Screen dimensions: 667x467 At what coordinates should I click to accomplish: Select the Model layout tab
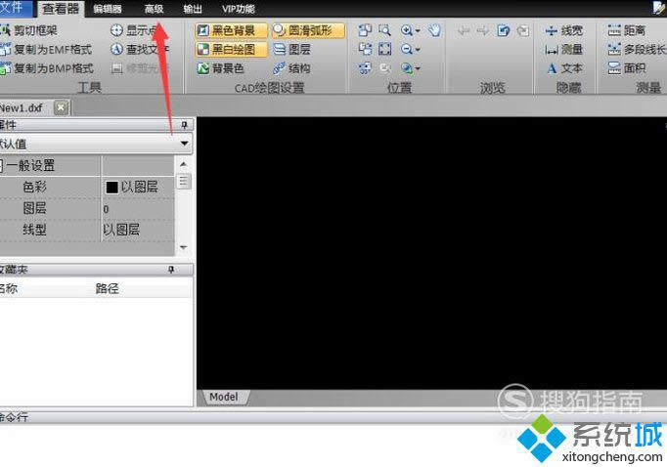coord(224,397)
